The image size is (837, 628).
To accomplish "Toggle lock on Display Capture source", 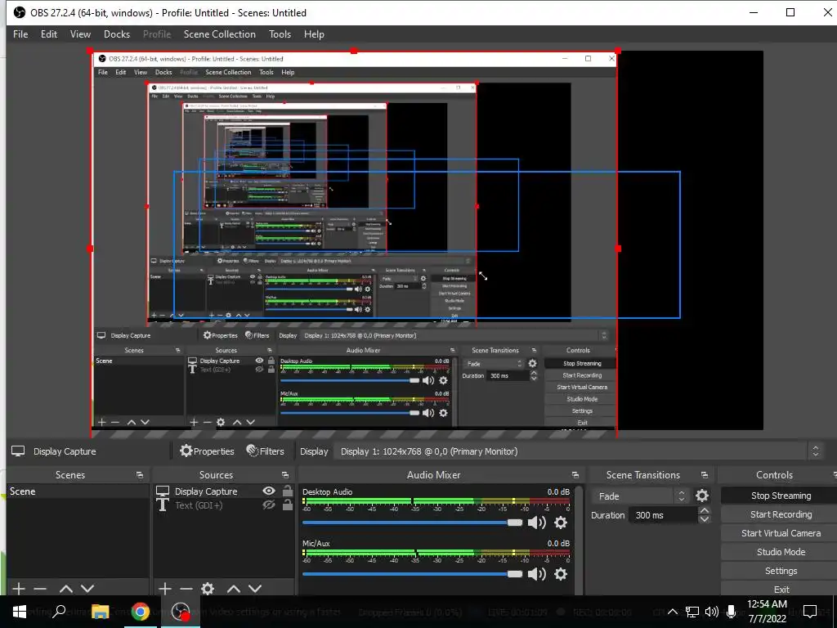I will [287, 491].
